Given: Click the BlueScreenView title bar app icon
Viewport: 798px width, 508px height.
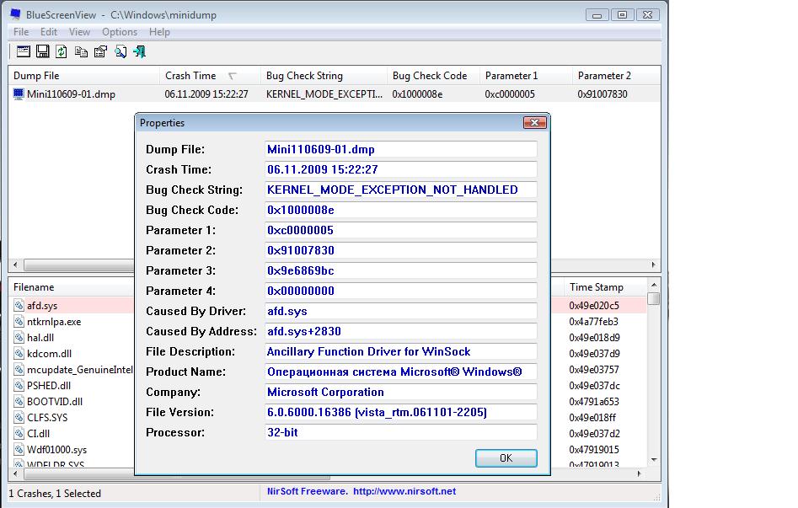Looking at the screenshot, I should click(x=16, y=15).
